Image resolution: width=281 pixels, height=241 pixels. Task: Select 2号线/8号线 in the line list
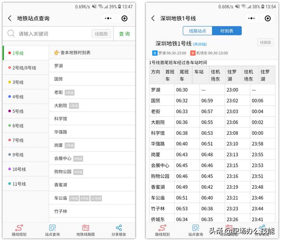(x=26, y=68)
